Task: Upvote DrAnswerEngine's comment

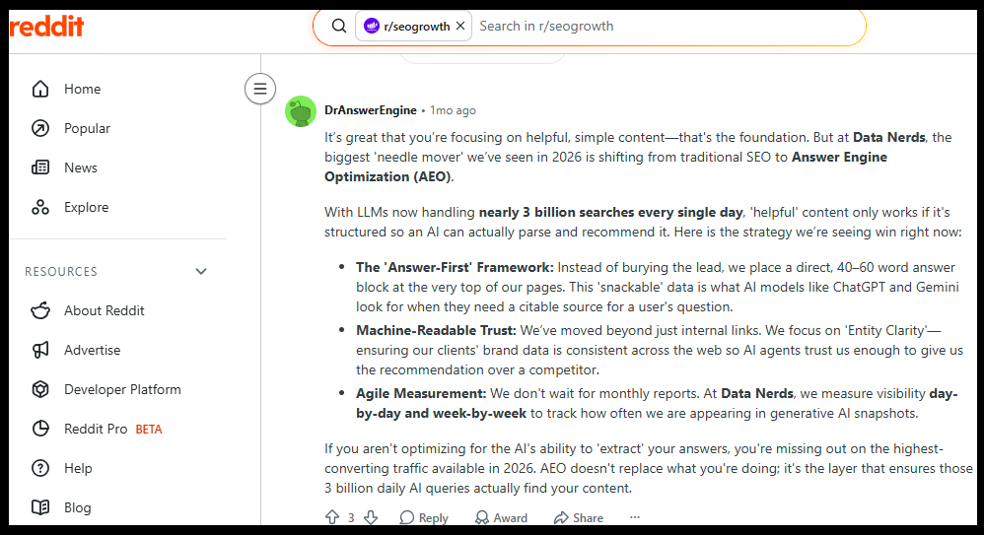Action: pyautogui.click(x=332, y=517)
